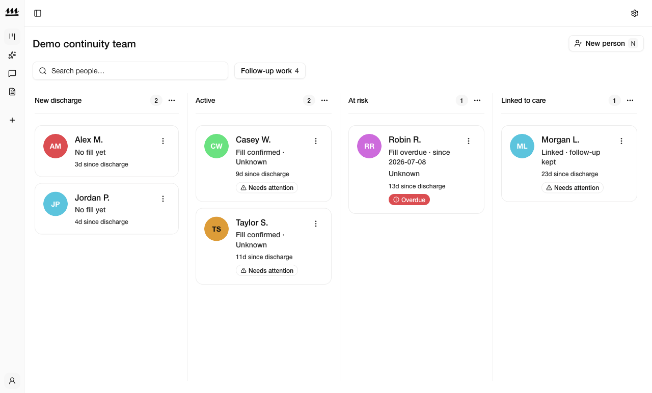
Task: Click '11d since discharge' on Taylor S. card
Action: click(x=264, y=257)
